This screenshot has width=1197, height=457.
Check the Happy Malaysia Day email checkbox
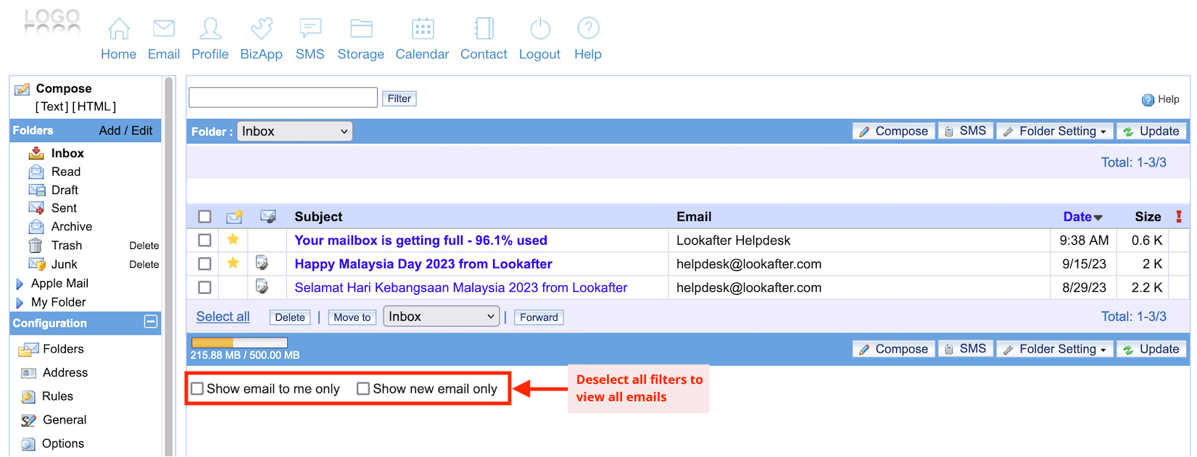point(204,264)
